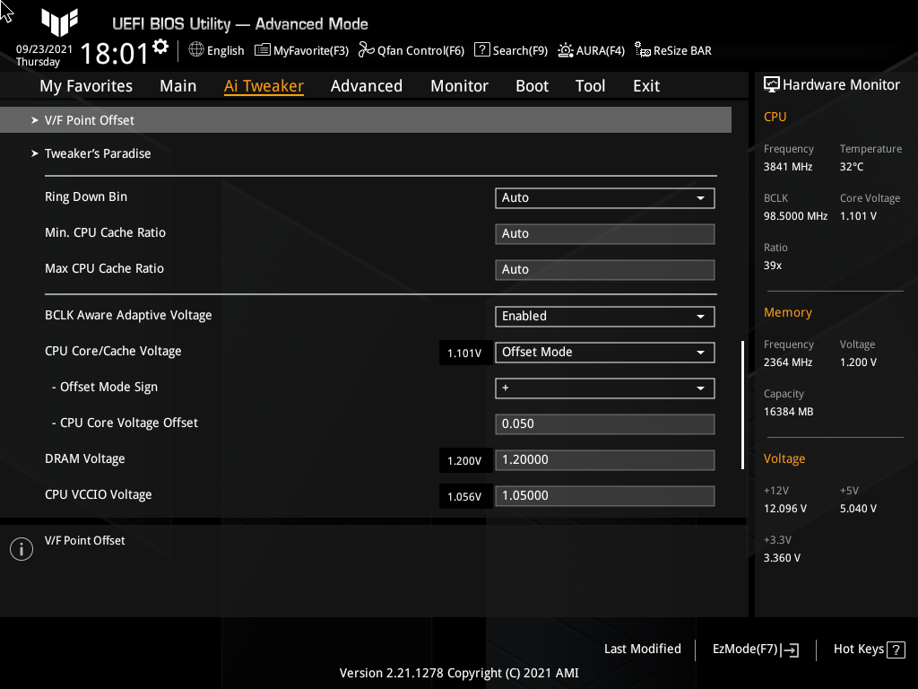Image resolution: width=918 pixels, height=689 pixels.
Task: Click the Hot Keys question mark box
Action: tap(896, 650)
